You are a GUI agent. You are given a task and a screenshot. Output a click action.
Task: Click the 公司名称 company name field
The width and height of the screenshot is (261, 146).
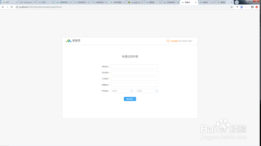[x=134, y=79]
